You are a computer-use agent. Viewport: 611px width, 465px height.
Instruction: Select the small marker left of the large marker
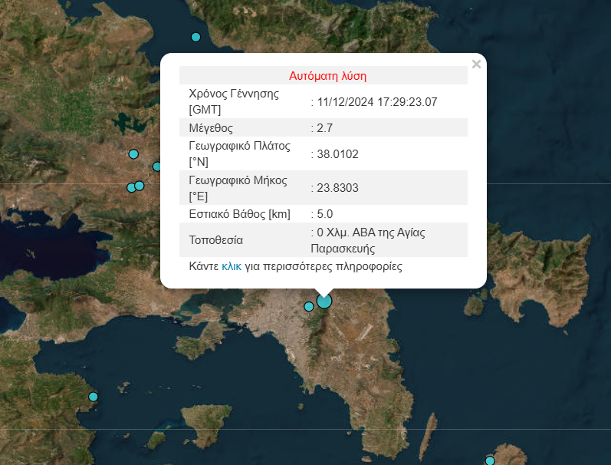(309, 306)
